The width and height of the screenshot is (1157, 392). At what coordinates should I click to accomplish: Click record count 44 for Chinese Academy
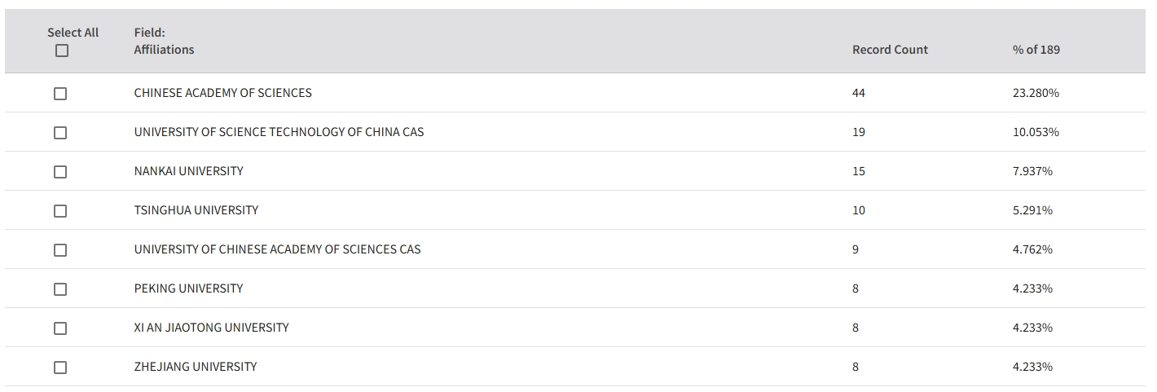click(859, 93)
